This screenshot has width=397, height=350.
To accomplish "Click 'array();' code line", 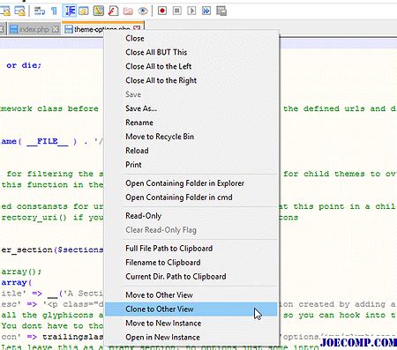I will [21, 272].
